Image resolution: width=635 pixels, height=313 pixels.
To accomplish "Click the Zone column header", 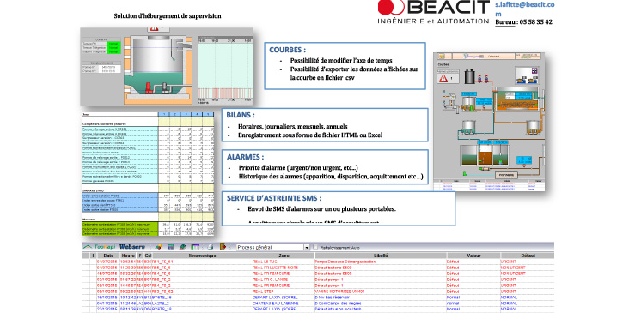I will click(x=283, y=256).
